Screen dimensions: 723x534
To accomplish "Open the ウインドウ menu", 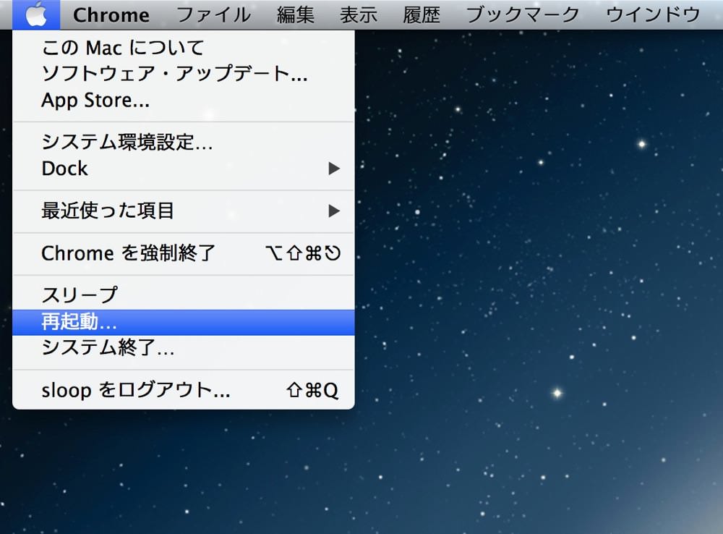I will point(653,14).
